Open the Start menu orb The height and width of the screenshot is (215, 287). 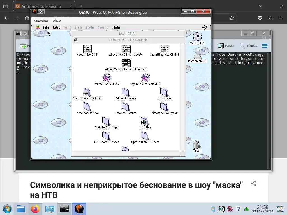pyautogui.click(x=7, y=209)
